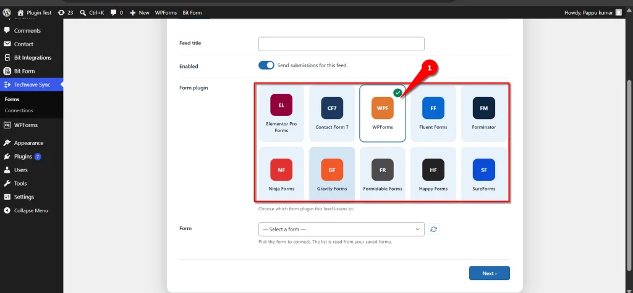Viewport: 633px width, 293px height.
Task: Open the WordPress logo menu
Action: pyautogui.click(x=7, y=12)
